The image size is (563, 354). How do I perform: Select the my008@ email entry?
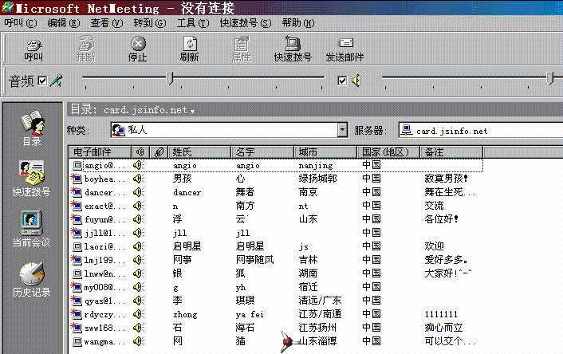[x=104, y=288]
